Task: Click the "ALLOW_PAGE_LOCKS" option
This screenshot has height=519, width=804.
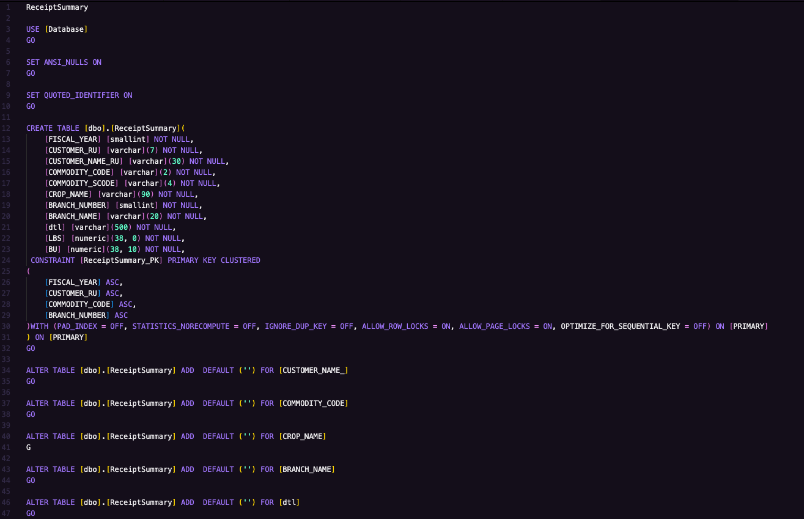Action: click(495, 326)
